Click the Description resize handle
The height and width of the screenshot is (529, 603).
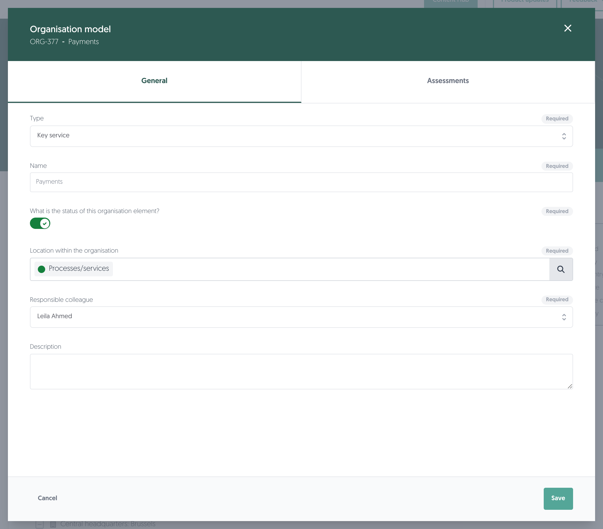(570, 386)
